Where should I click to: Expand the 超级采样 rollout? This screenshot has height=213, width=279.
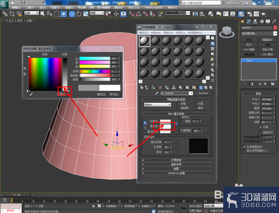[x=176, y=164]
